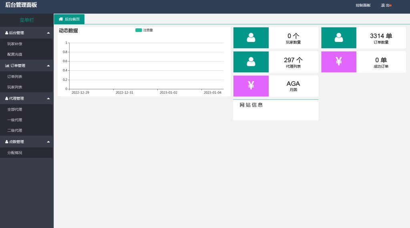This screenshot has width=410, height=228.
Task: Click the 菜单栏 sidebar heading
Action: (27, 20)
